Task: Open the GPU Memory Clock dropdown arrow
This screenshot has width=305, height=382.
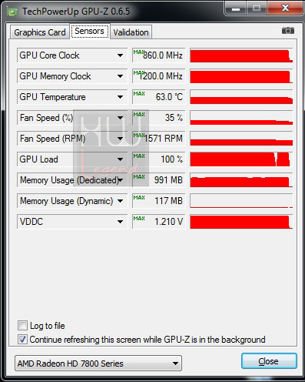Action: (120, 76)
